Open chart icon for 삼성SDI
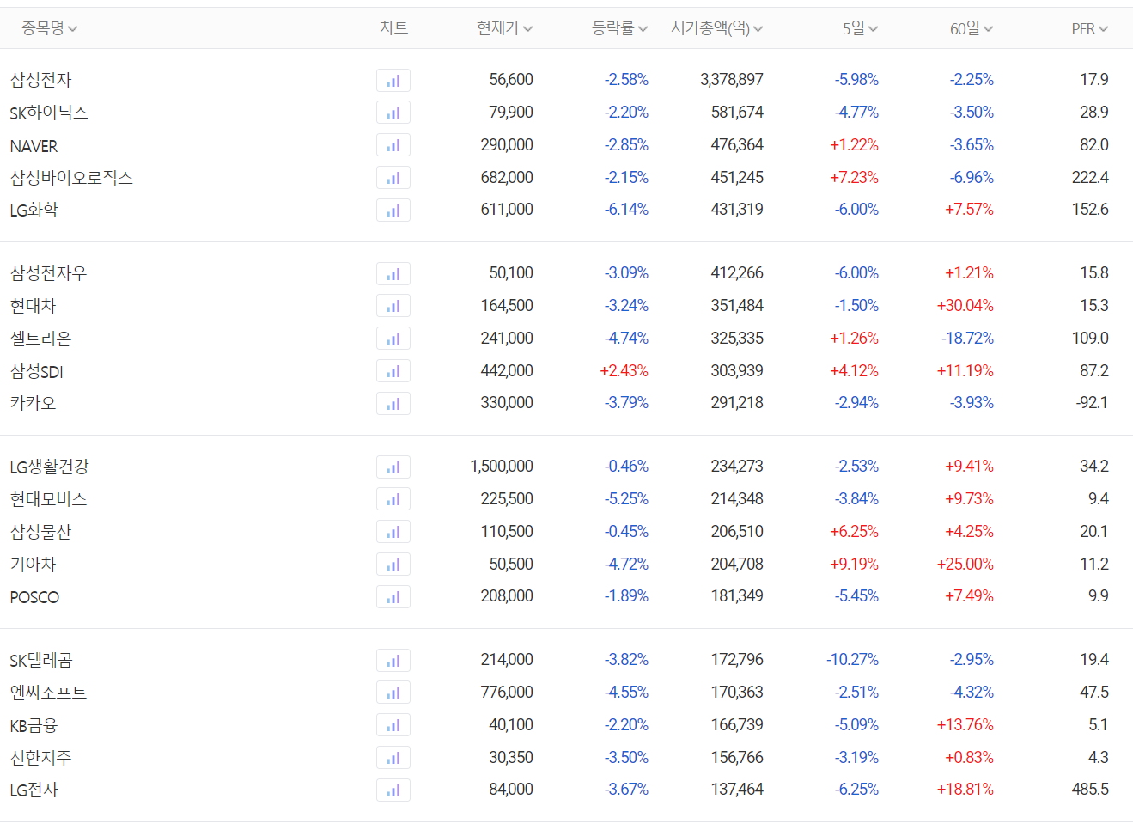Screen dimensions: 1133x830 (x=393, y=371)
